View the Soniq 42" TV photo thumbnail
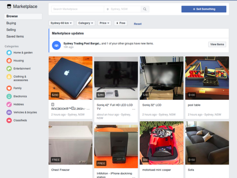The width and height of the screenshot is (237, 178). click(116, 78)
